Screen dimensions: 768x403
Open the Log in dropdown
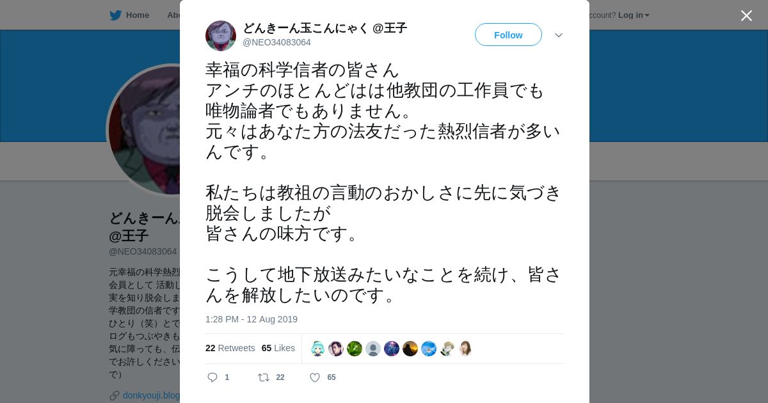[x=634, y=15]
